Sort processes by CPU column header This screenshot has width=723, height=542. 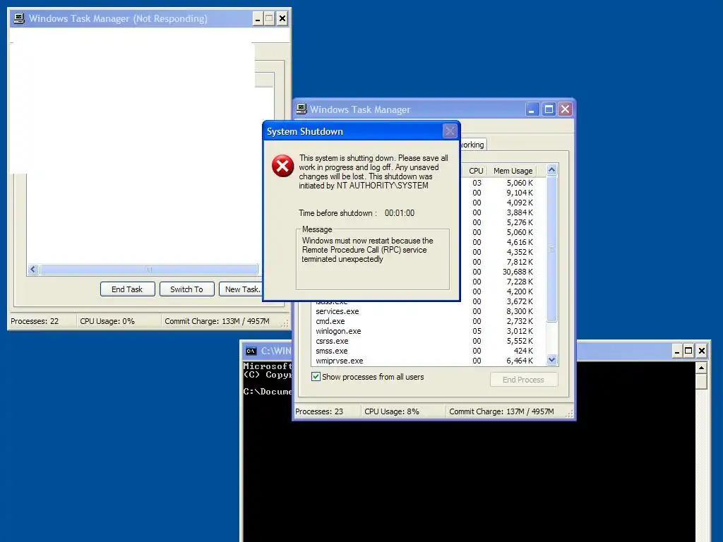pos(475,171)
